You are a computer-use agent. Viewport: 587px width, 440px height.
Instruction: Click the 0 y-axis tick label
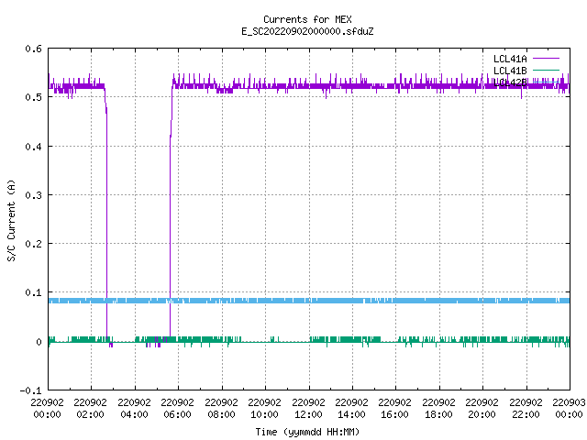(39, 342)
